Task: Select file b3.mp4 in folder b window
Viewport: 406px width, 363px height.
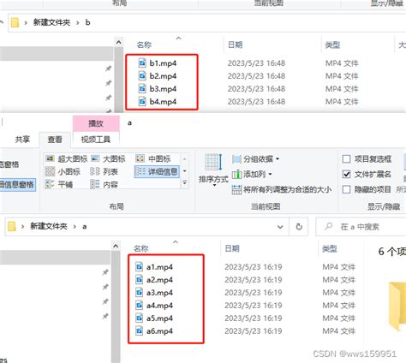Action: point(163,89)
